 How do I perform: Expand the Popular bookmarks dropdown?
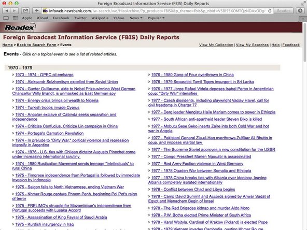pyautogui.click(x=156, y=18)
